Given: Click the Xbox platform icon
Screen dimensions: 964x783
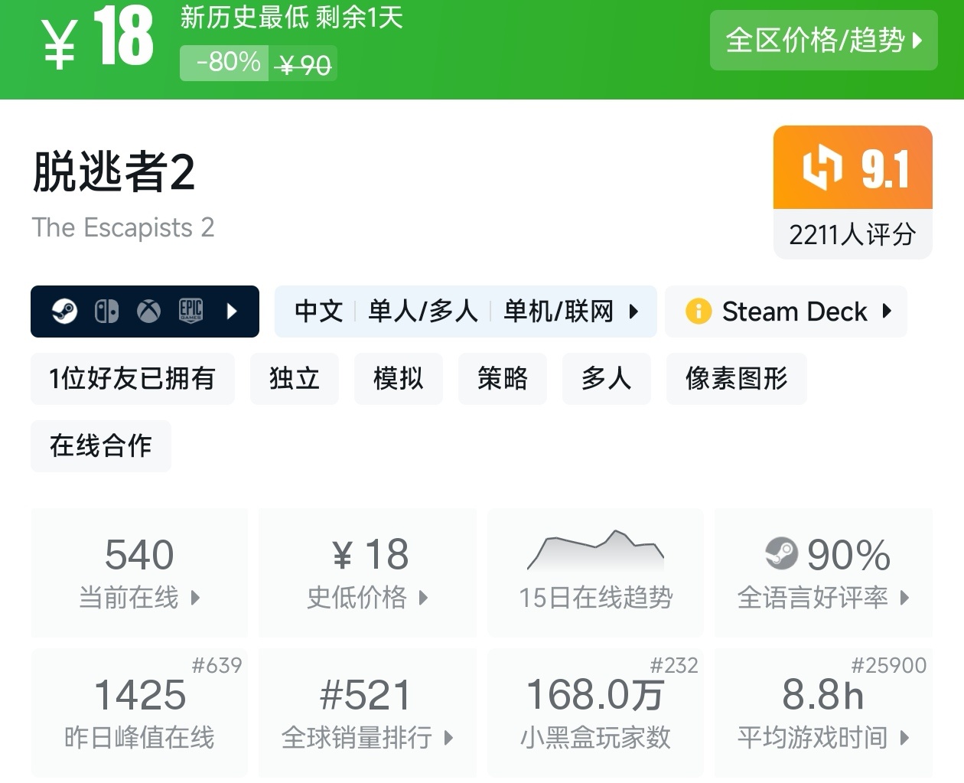Looking at the screenshot, I should 148,311.
